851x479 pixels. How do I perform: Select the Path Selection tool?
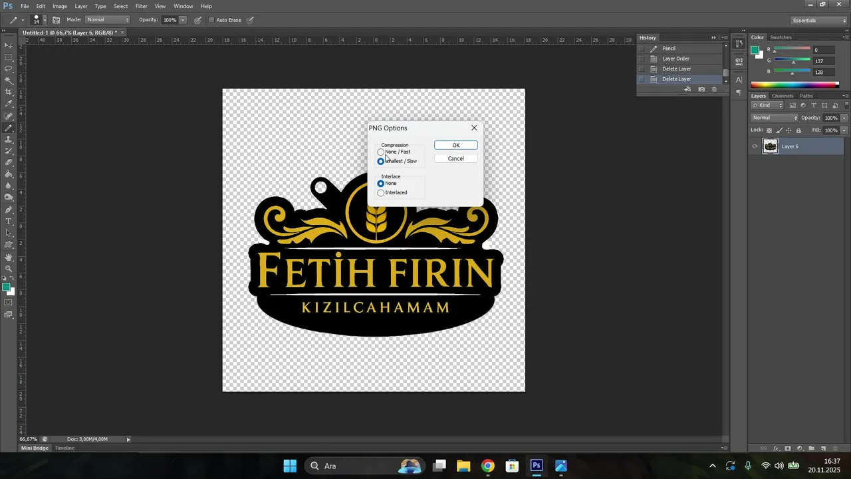click(9, 233)
